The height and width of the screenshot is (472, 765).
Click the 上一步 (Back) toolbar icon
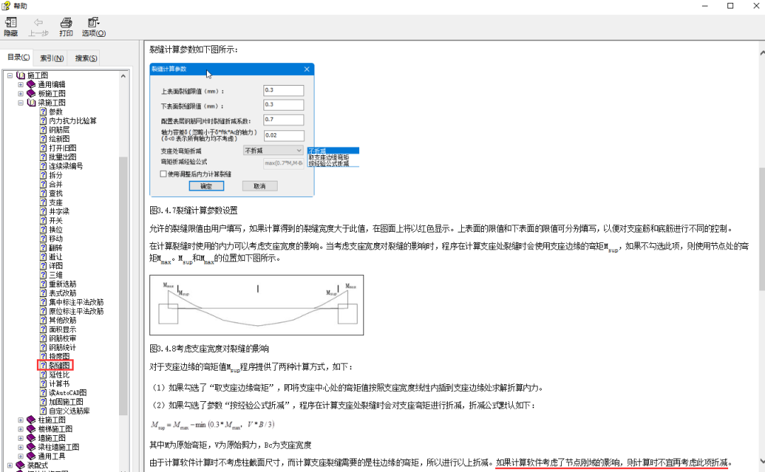pos(38,26)
